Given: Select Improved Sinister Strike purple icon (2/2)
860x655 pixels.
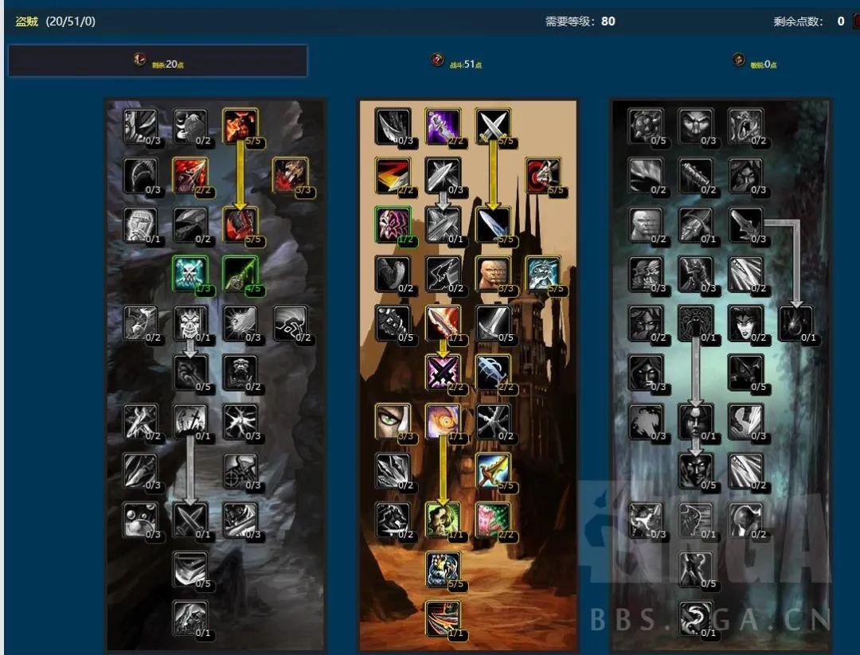Looking at the screenshot, I should (443, 126).
